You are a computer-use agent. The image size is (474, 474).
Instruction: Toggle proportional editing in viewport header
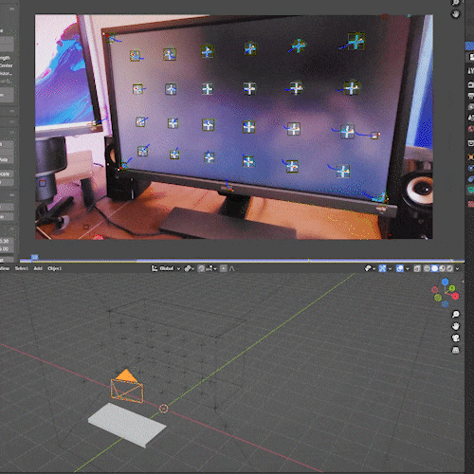(x=224, y=268)
